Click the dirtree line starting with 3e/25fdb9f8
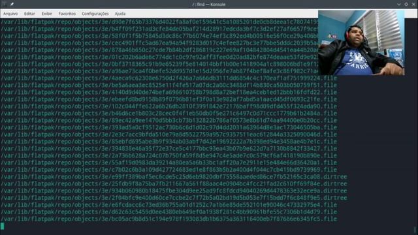Viewport: 418px width, 235px height. tap(174, 184)
